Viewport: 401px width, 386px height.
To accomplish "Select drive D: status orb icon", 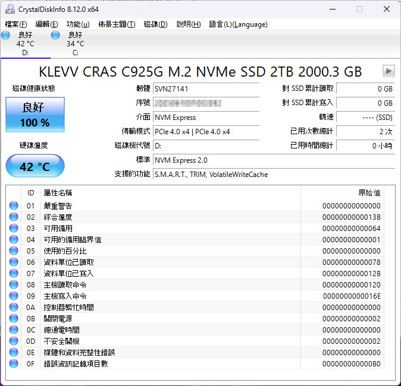I will (5, 36).
